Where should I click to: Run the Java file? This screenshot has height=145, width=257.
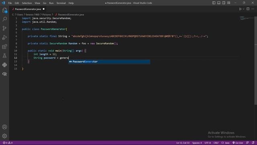point(240,9)
